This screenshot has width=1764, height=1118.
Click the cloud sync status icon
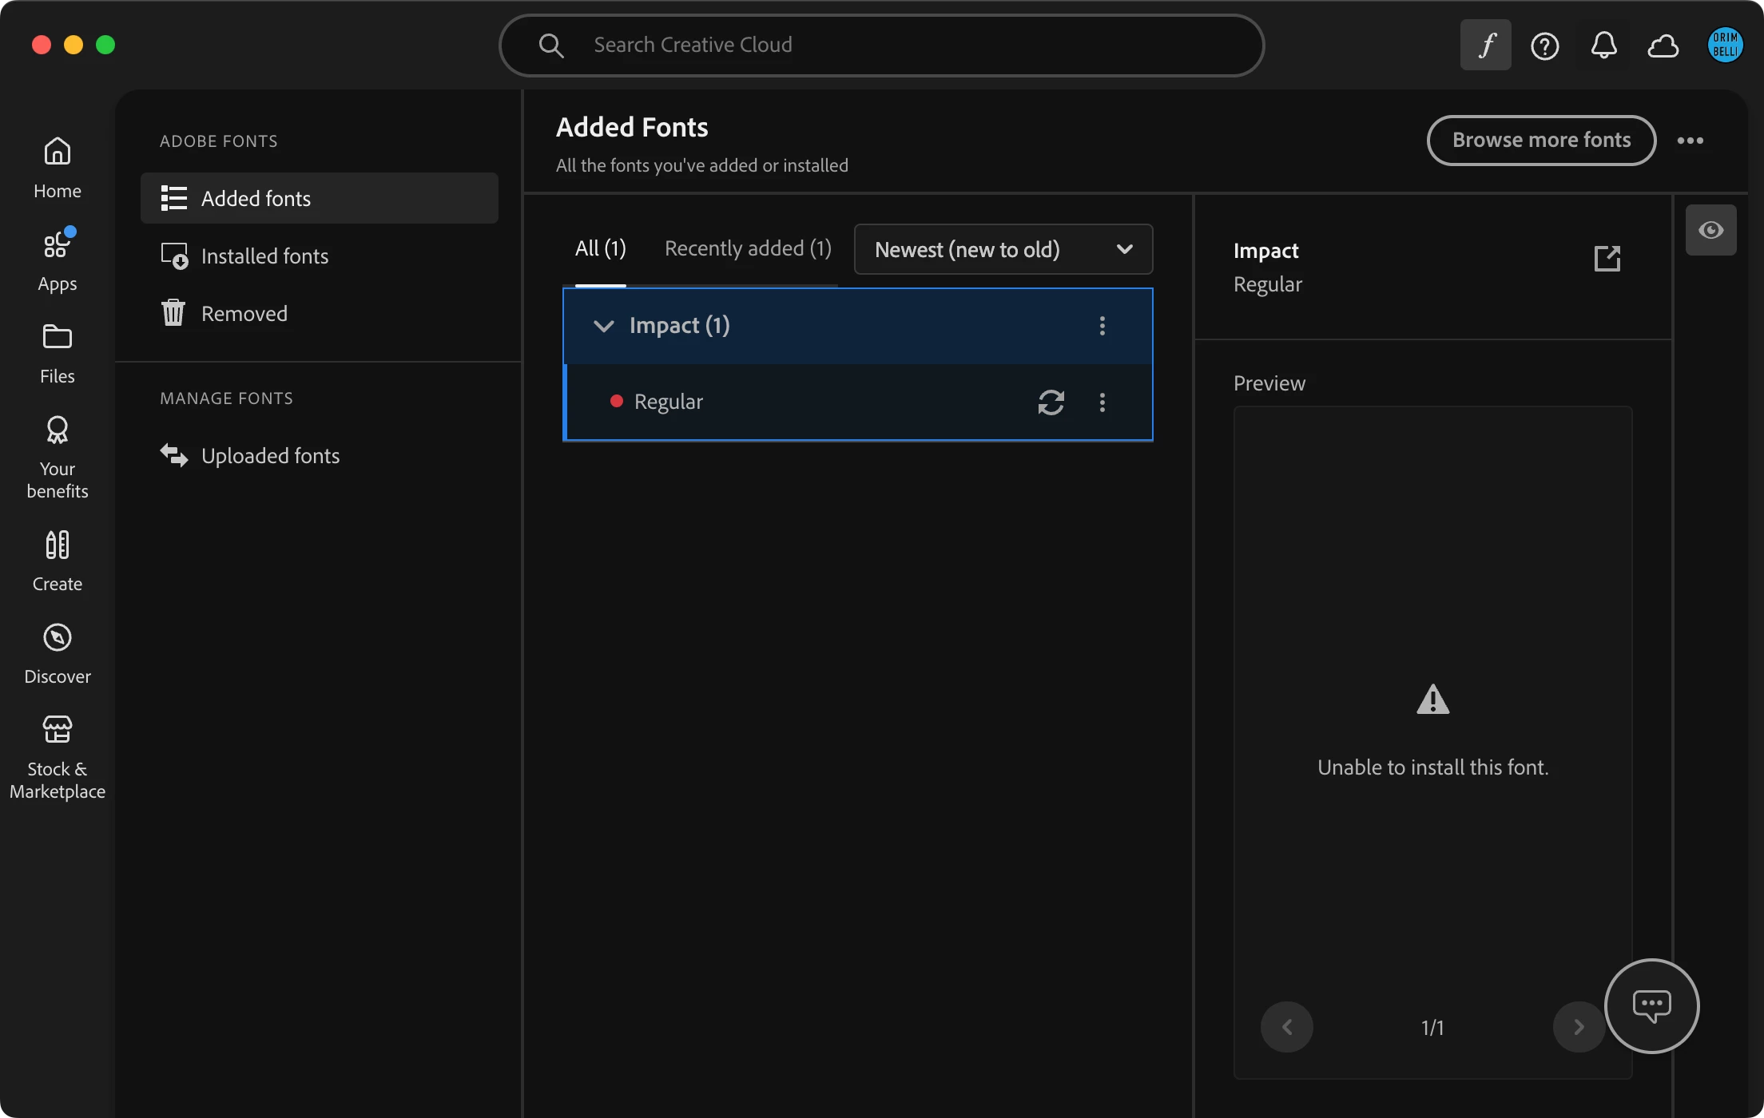(1663, 46)
